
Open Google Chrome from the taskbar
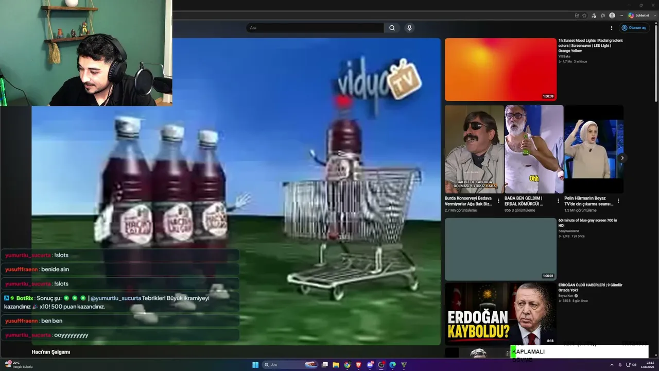(348, 365)
